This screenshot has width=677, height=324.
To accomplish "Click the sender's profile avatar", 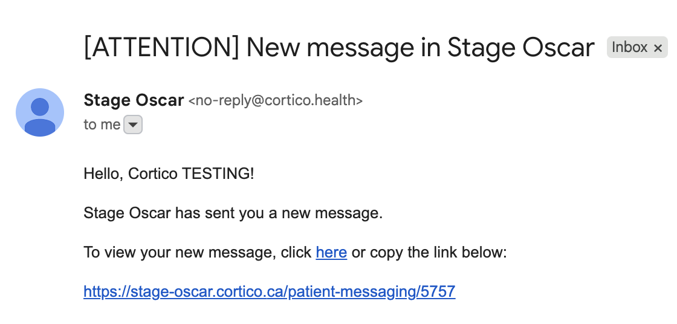I will click(40, 112).
